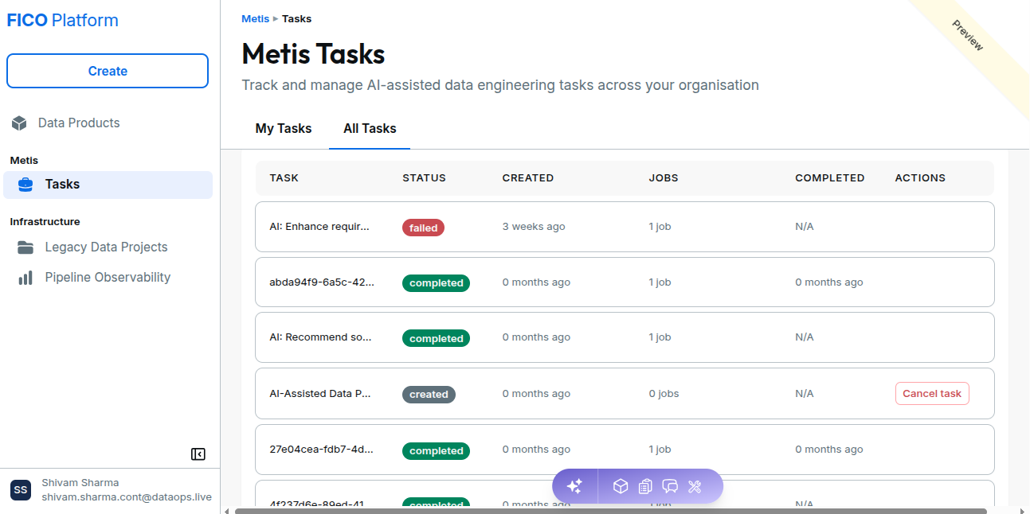The height and width of the screenshot is (514, 1030).
Task: Click the TASK column header
Action: coord(284,178)
